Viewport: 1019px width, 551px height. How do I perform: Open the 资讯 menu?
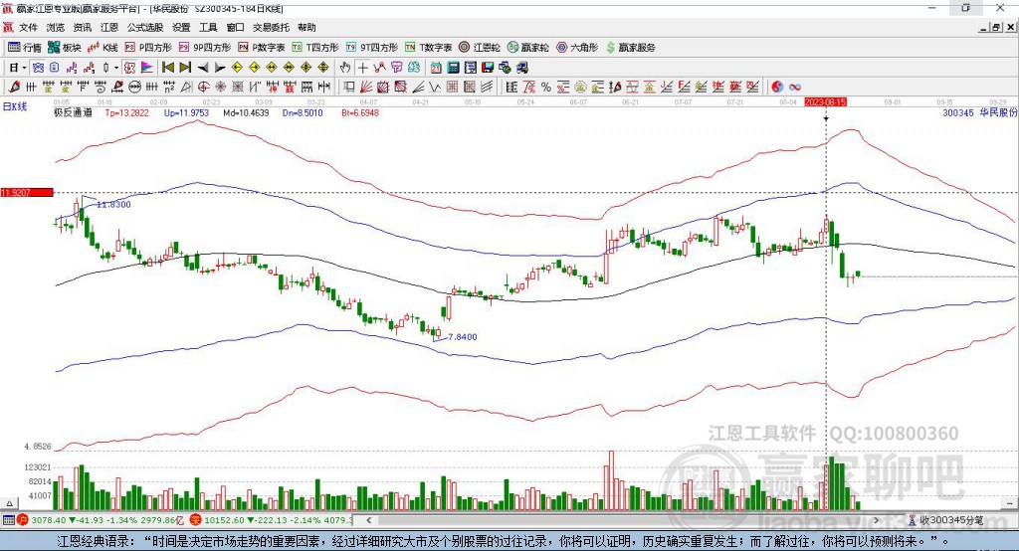[83, 27]
